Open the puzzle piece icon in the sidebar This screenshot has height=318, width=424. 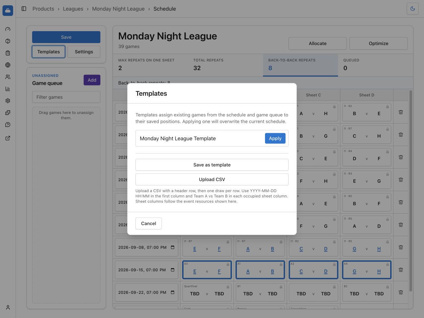coord(8,113)
